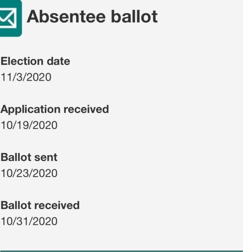Select the election date value 11/3/2020
Screen dimensions: 243x252
26,77
